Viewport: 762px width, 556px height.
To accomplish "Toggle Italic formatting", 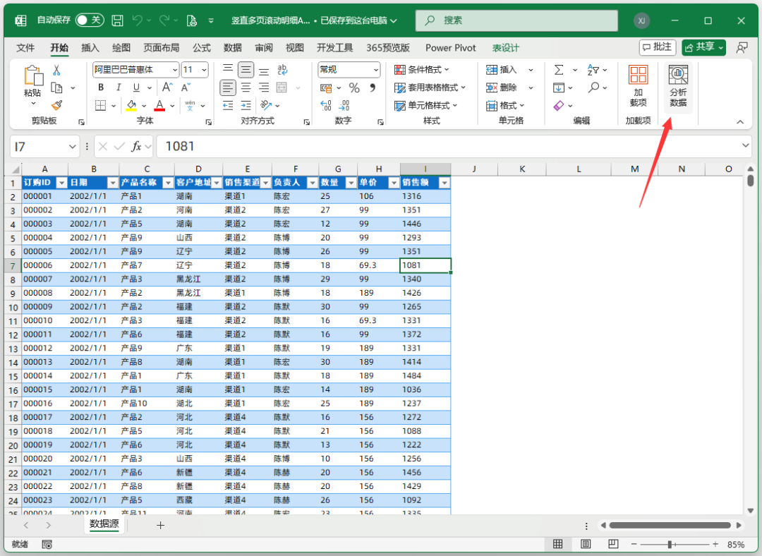I will pos(119,87).
